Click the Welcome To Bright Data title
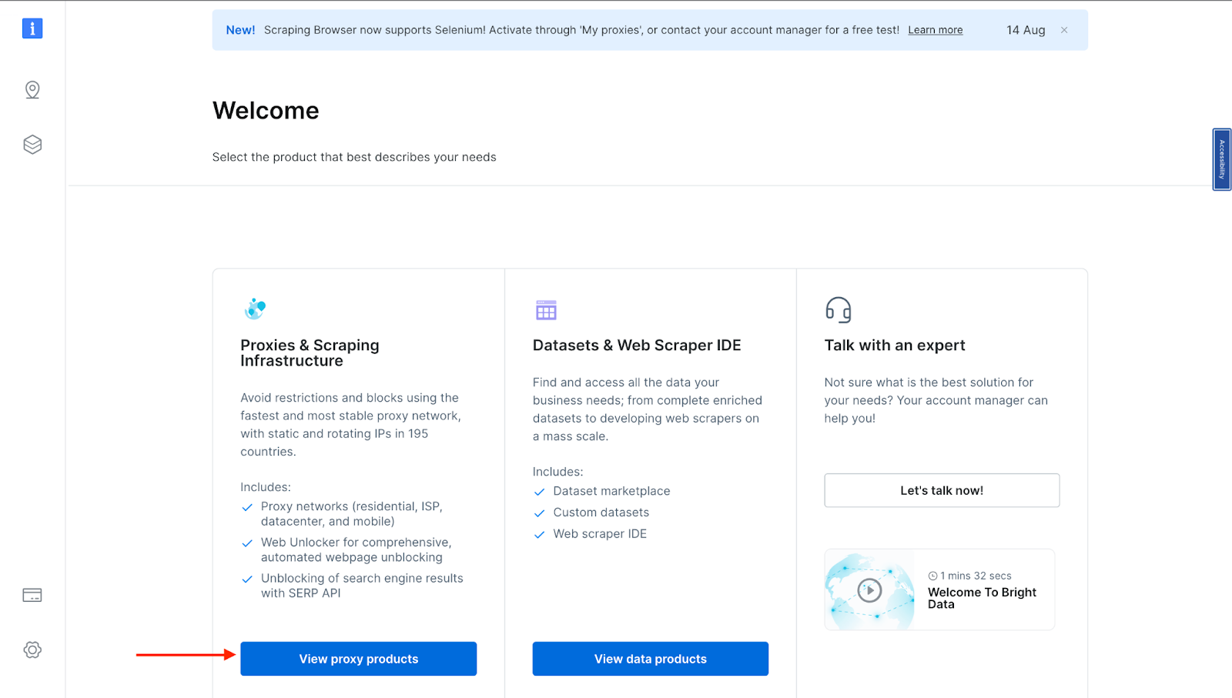 [x=982, y=598]
